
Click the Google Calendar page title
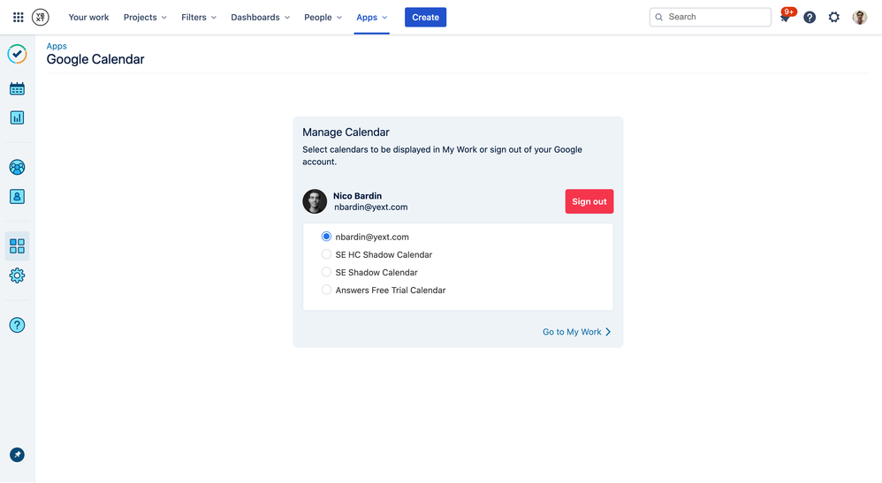(95, 59)
